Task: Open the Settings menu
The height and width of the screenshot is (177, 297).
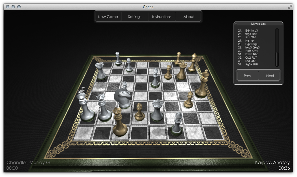Action: coord(135,17)
